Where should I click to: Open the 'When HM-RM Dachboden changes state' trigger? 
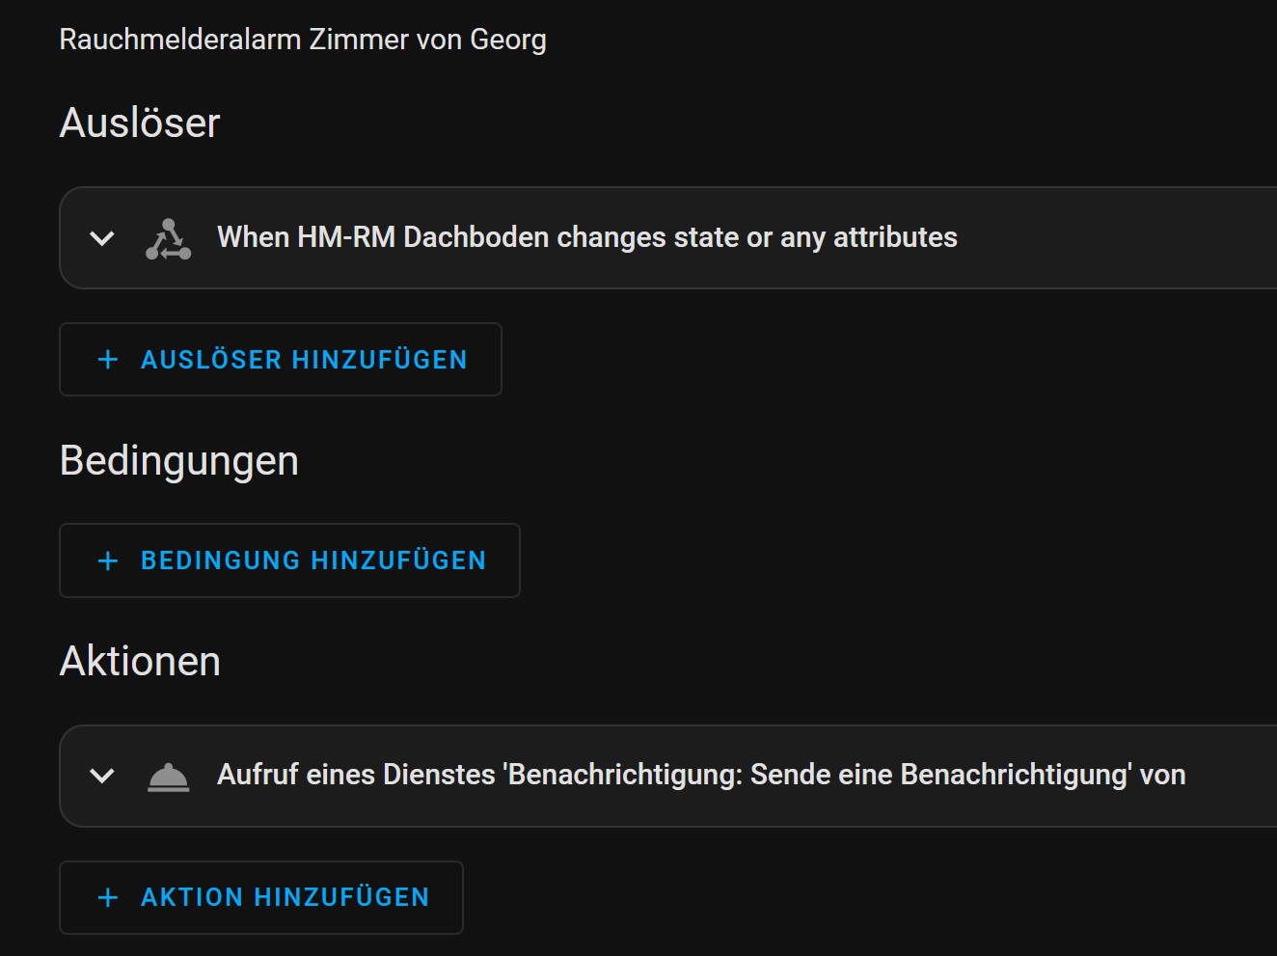click(x=667, y=237)
